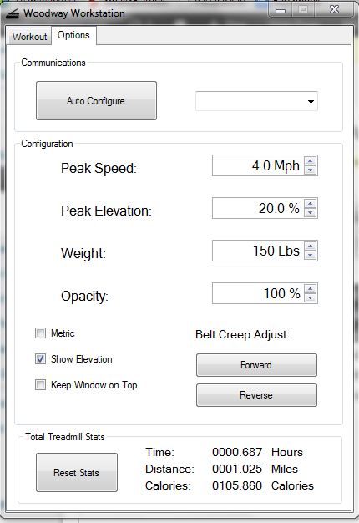
Task: Uncheck Show Elevation option
Action: pos(40,359)
